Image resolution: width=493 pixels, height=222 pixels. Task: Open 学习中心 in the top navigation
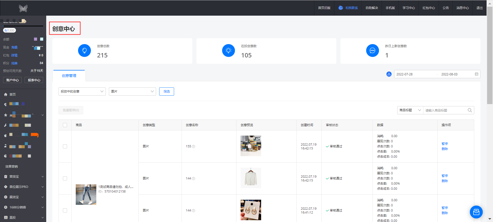point(409,8)
